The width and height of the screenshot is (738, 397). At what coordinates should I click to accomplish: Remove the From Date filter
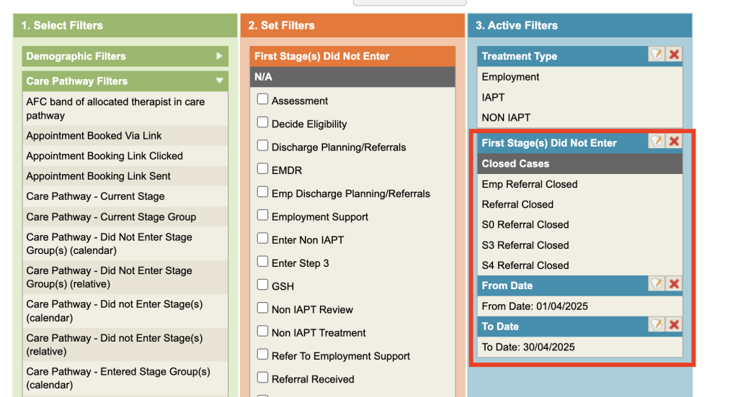(674, 284)
